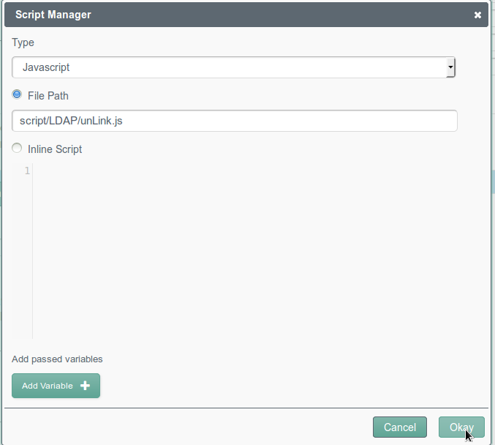Click the Inline Script label text

(55, 149)
